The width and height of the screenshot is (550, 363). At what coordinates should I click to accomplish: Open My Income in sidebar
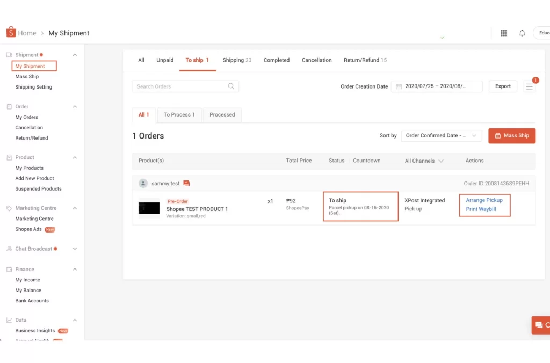tap(27, 280)
